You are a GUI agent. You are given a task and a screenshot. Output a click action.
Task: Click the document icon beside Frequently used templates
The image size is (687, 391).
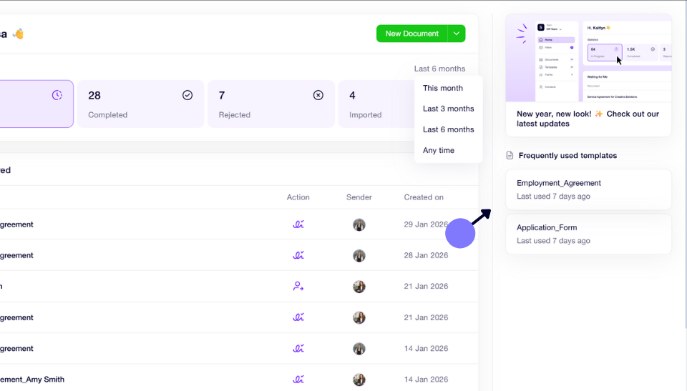pyautogui.click(x=510, y=155)
